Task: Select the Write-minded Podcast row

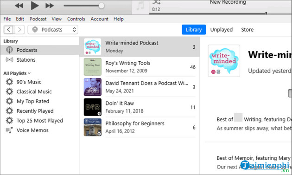Action: 140,46
